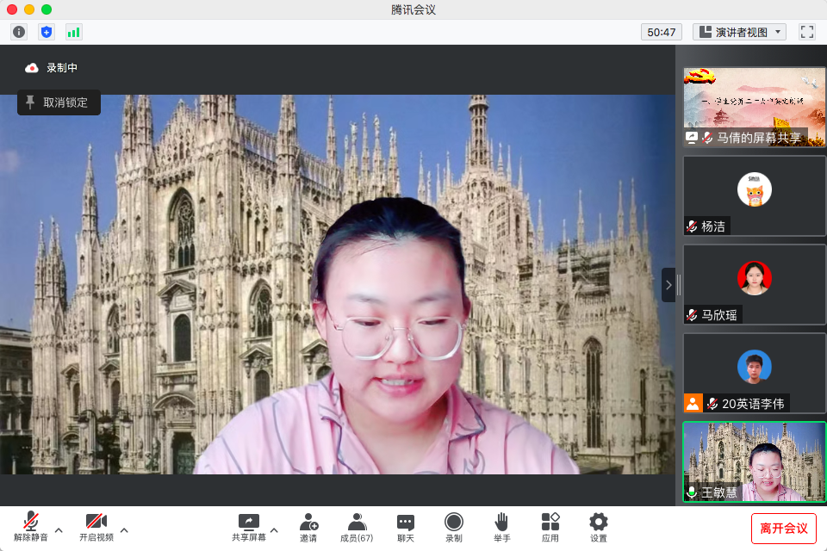Click 取消锁定 to unpin the video
827x551 pixels.
pyautogui.click(x=59, y=102)
